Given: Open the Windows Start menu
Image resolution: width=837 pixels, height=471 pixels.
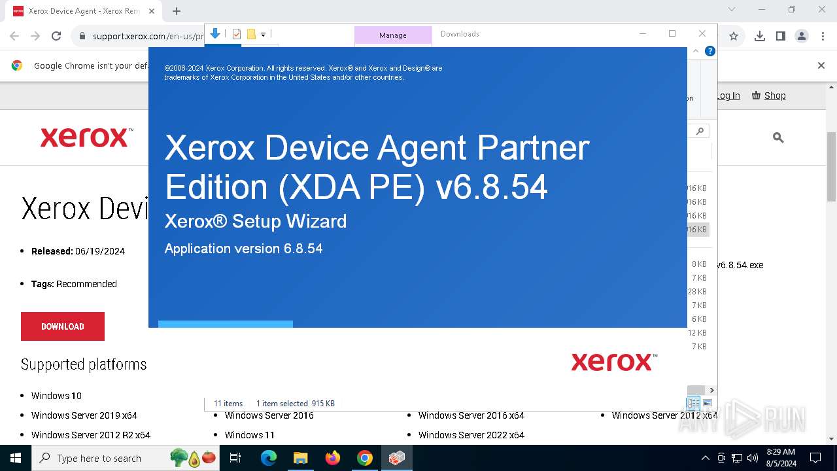Looking at the screenshot, I should [x=16, y=458].
